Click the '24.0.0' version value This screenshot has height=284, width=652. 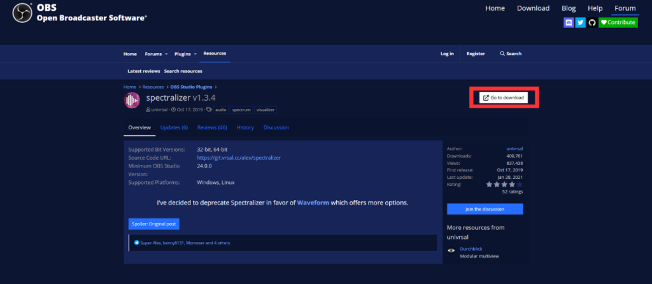click(204, 166)
